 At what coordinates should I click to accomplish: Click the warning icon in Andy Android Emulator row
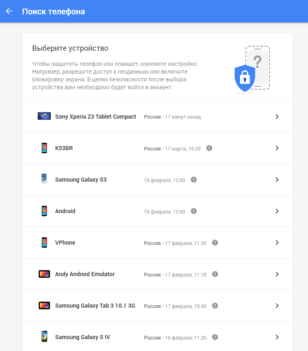coord(215,274)
